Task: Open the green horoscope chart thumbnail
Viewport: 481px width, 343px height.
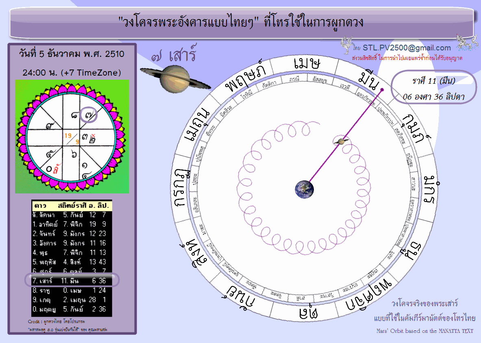Action: coord(72,137)
